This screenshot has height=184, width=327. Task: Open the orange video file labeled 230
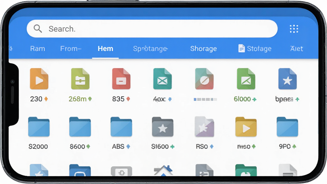tap(39, 79)
